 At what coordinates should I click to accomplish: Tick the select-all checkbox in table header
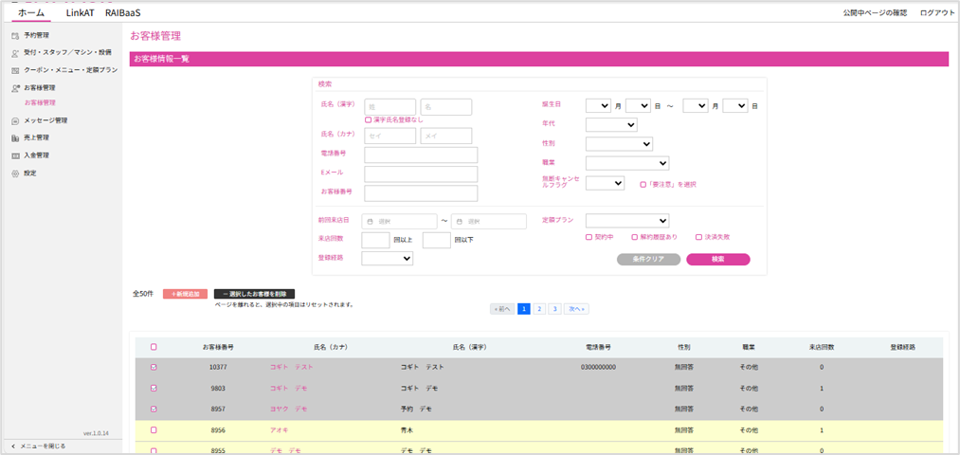click(154, 347)
